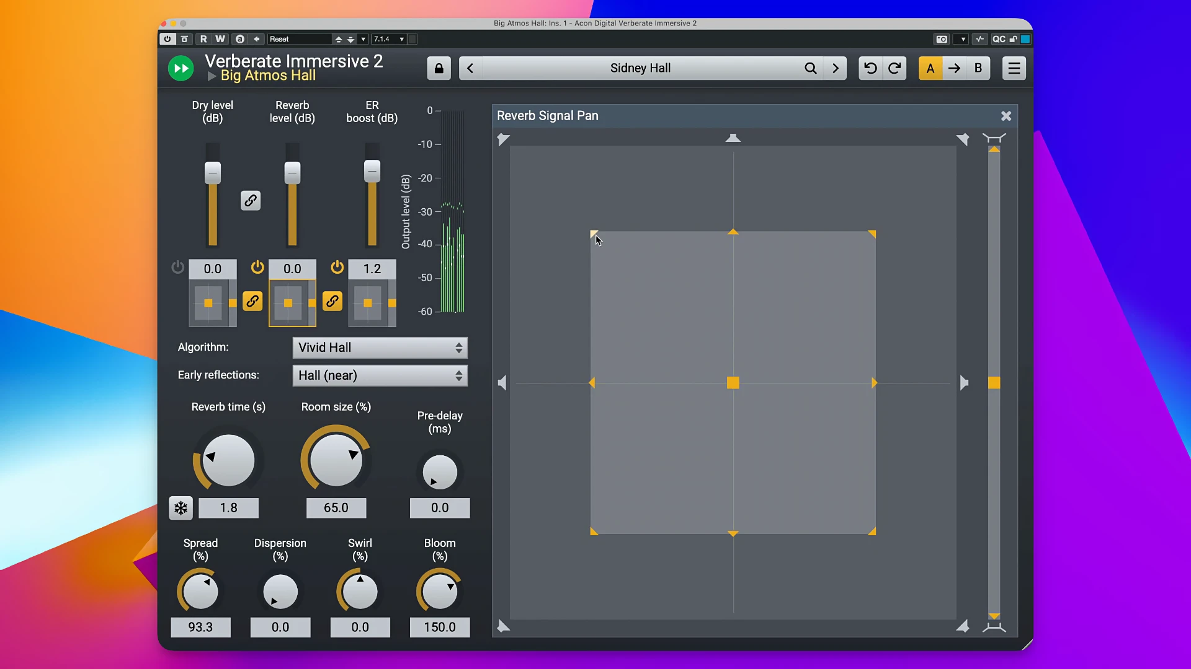Close the Reverb Signal Pan panel

1006,116
